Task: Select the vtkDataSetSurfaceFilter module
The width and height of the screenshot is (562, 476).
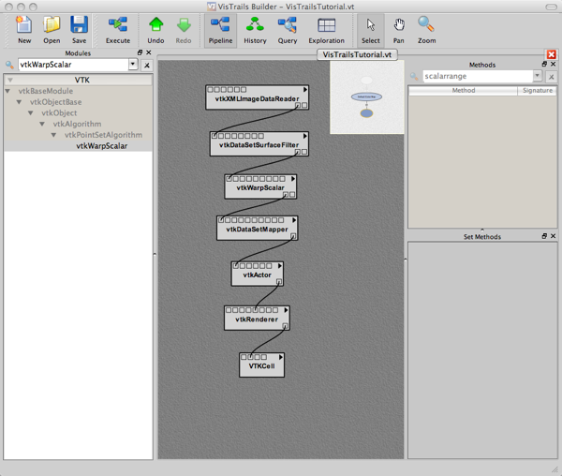Action: click(259, 143)
